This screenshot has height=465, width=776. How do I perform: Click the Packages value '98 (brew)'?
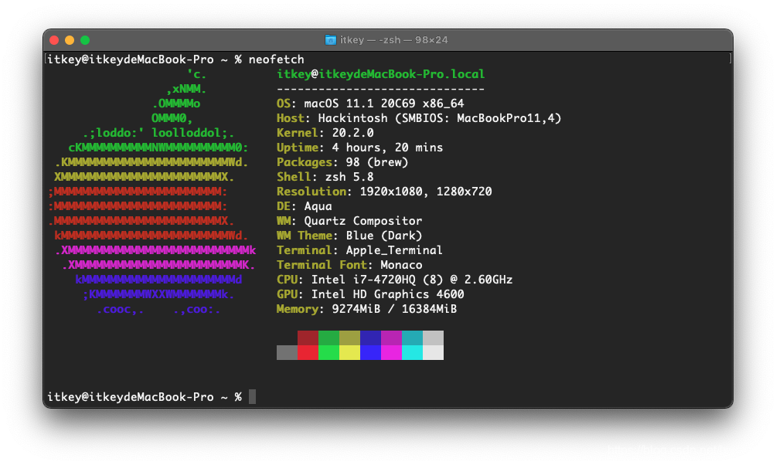tap(377, 162)
